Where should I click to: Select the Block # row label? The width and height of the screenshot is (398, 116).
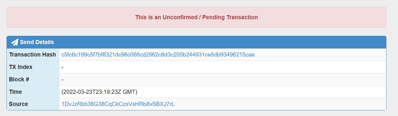[19, 80]
